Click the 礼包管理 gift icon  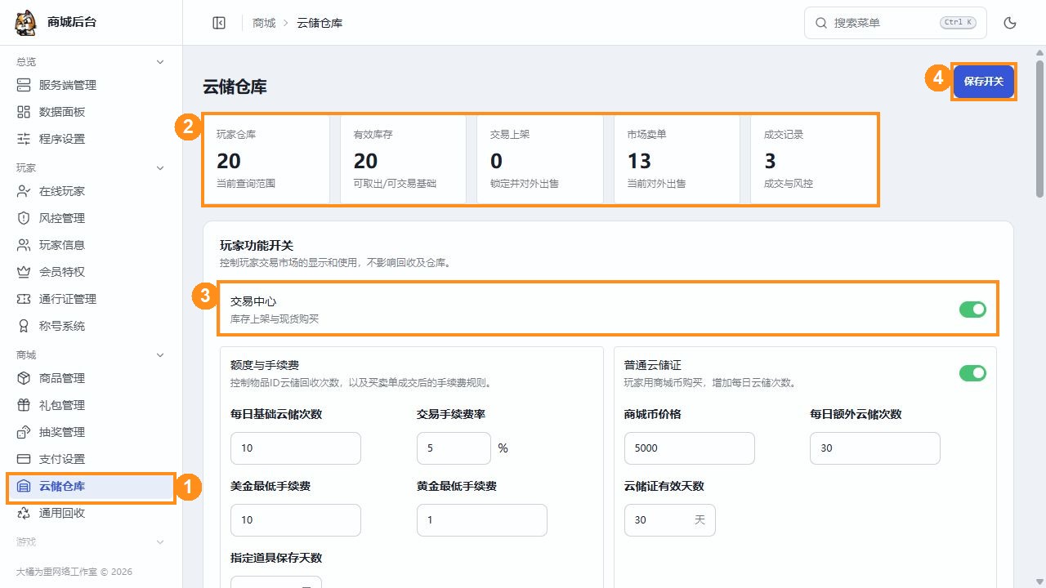pos(24,405)
